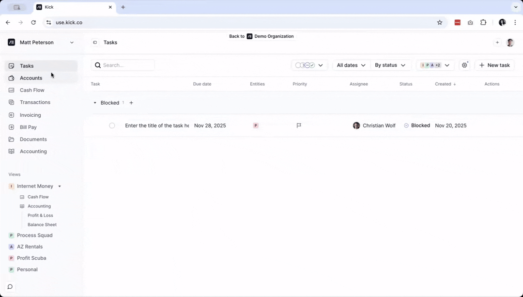Open the All dates filter dropdown
This screenshot has height=297, width=523.
pos(351,65)
